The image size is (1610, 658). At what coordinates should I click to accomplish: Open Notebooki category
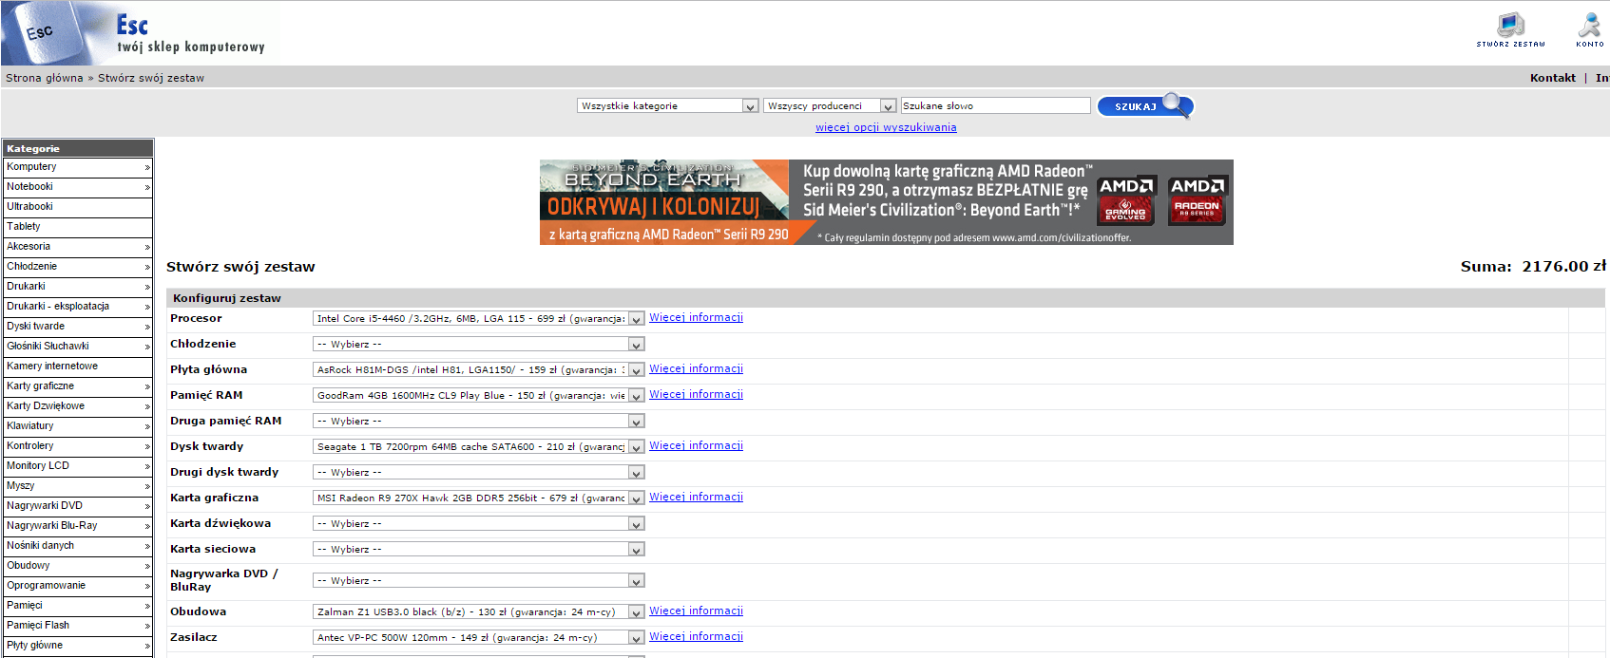(77, 187)
